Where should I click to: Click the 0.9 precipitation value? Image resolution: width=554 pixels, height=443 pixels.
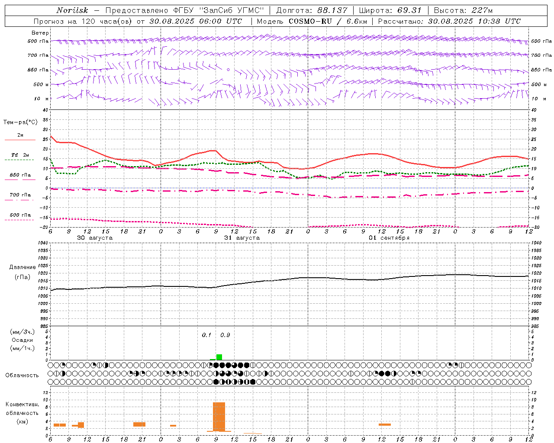(225, 335)
